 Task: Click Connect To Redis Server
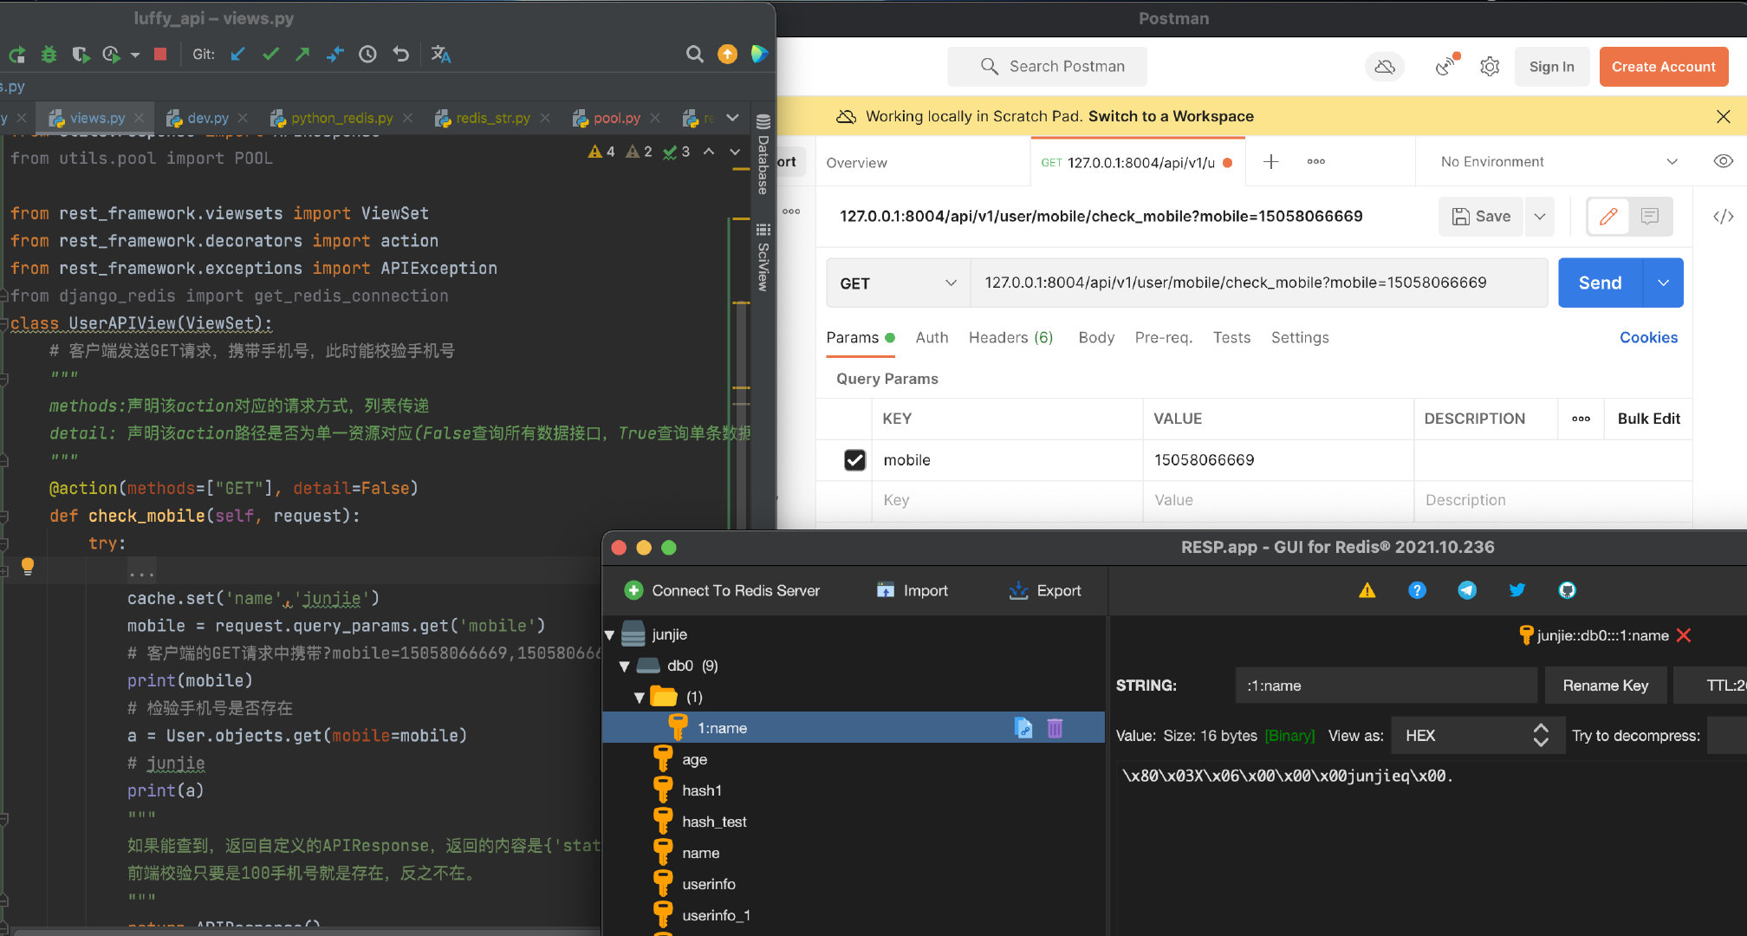(722, 591)
